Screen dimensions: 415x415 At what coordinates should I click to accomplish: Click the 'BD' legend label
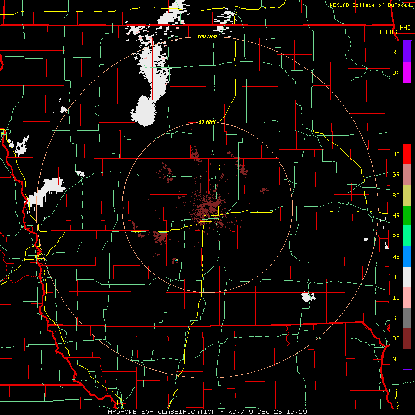pos(396,196)
